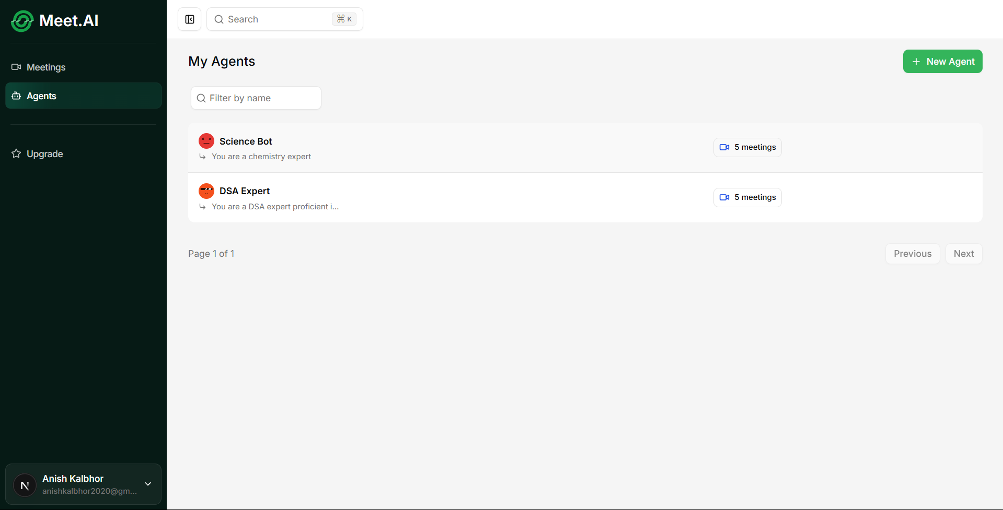Open the DSA Expert agent details
This screenshot has width=1003, height=510.
(244, 191)
